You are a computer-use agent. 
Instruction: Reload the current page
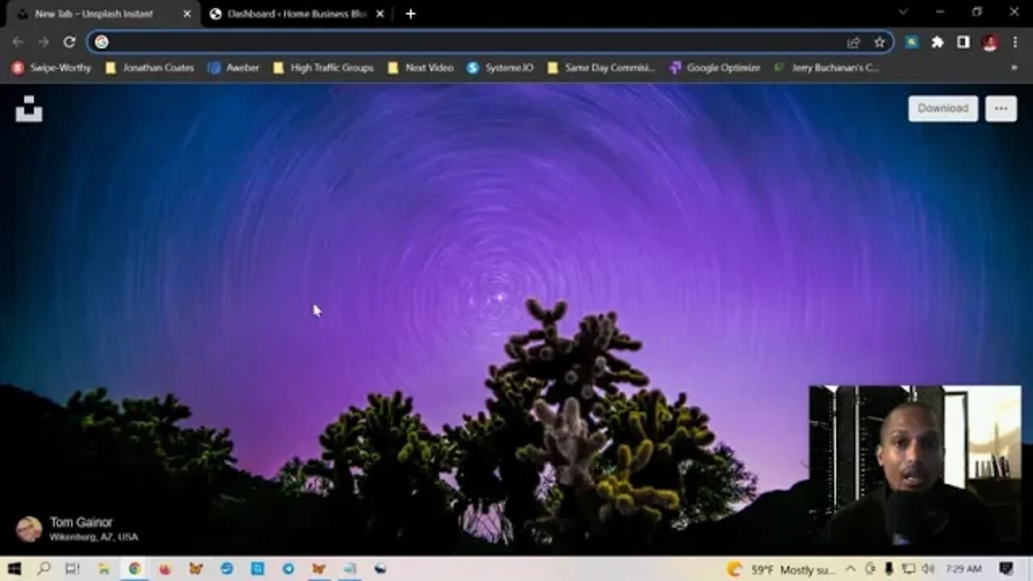pyautogui.click(x=69, y=42)
